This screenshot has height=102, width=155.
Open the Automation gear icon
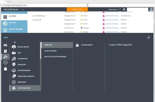tap(14, 59)
